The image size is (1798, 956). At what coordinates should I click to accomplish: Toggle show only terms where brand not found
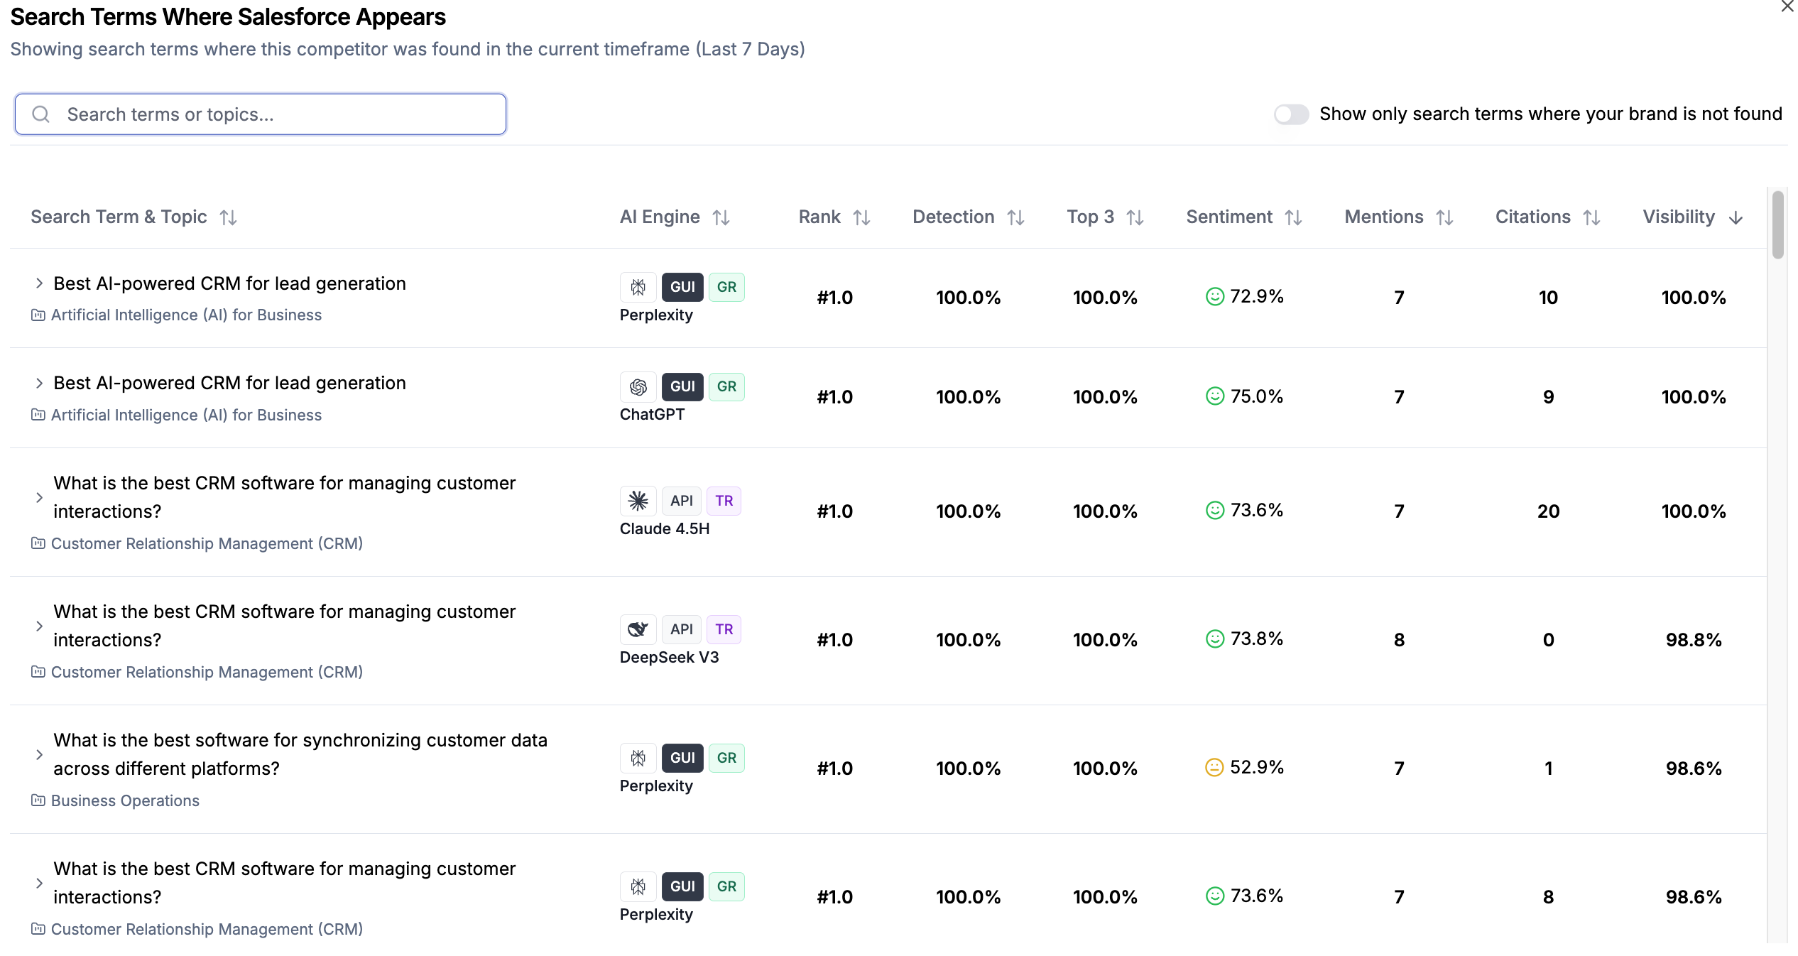point(1291,114)
